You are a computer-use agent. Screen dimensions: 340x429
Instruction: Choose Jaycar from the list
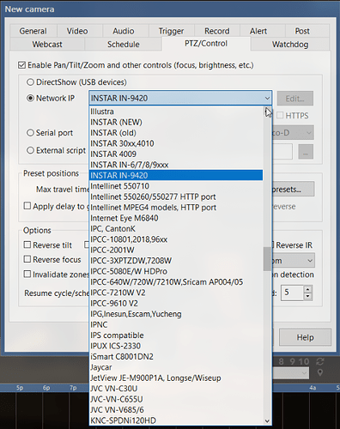point(176,367)
